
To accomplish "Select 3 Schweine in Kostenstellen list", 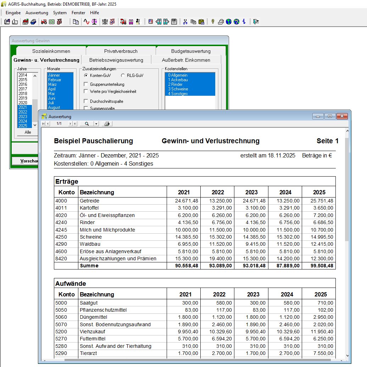I will point(178,89).
